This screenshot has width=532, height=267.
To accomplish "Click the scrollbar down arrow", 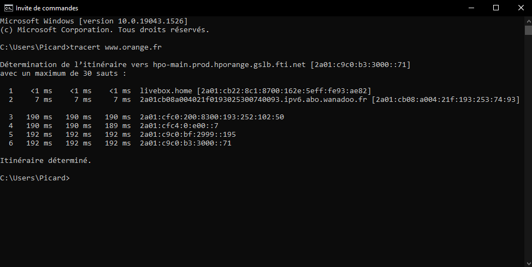I will point(528,262).
